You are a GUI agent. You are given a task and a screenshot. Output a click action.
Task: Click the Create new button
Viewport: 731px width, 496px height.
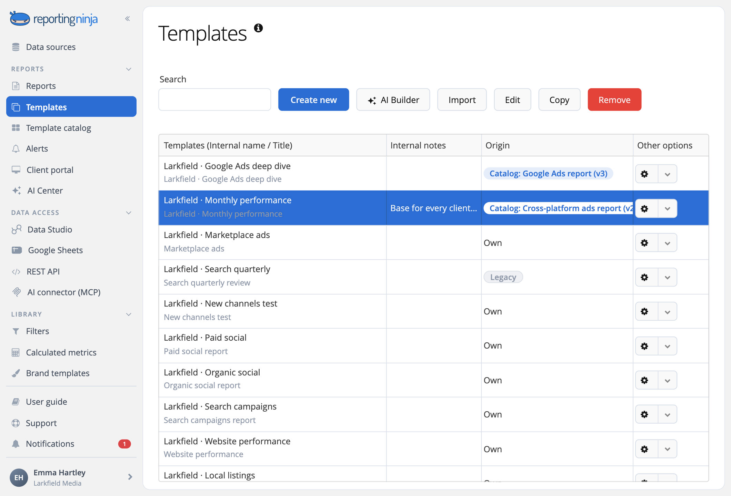[x=313, y=100]
